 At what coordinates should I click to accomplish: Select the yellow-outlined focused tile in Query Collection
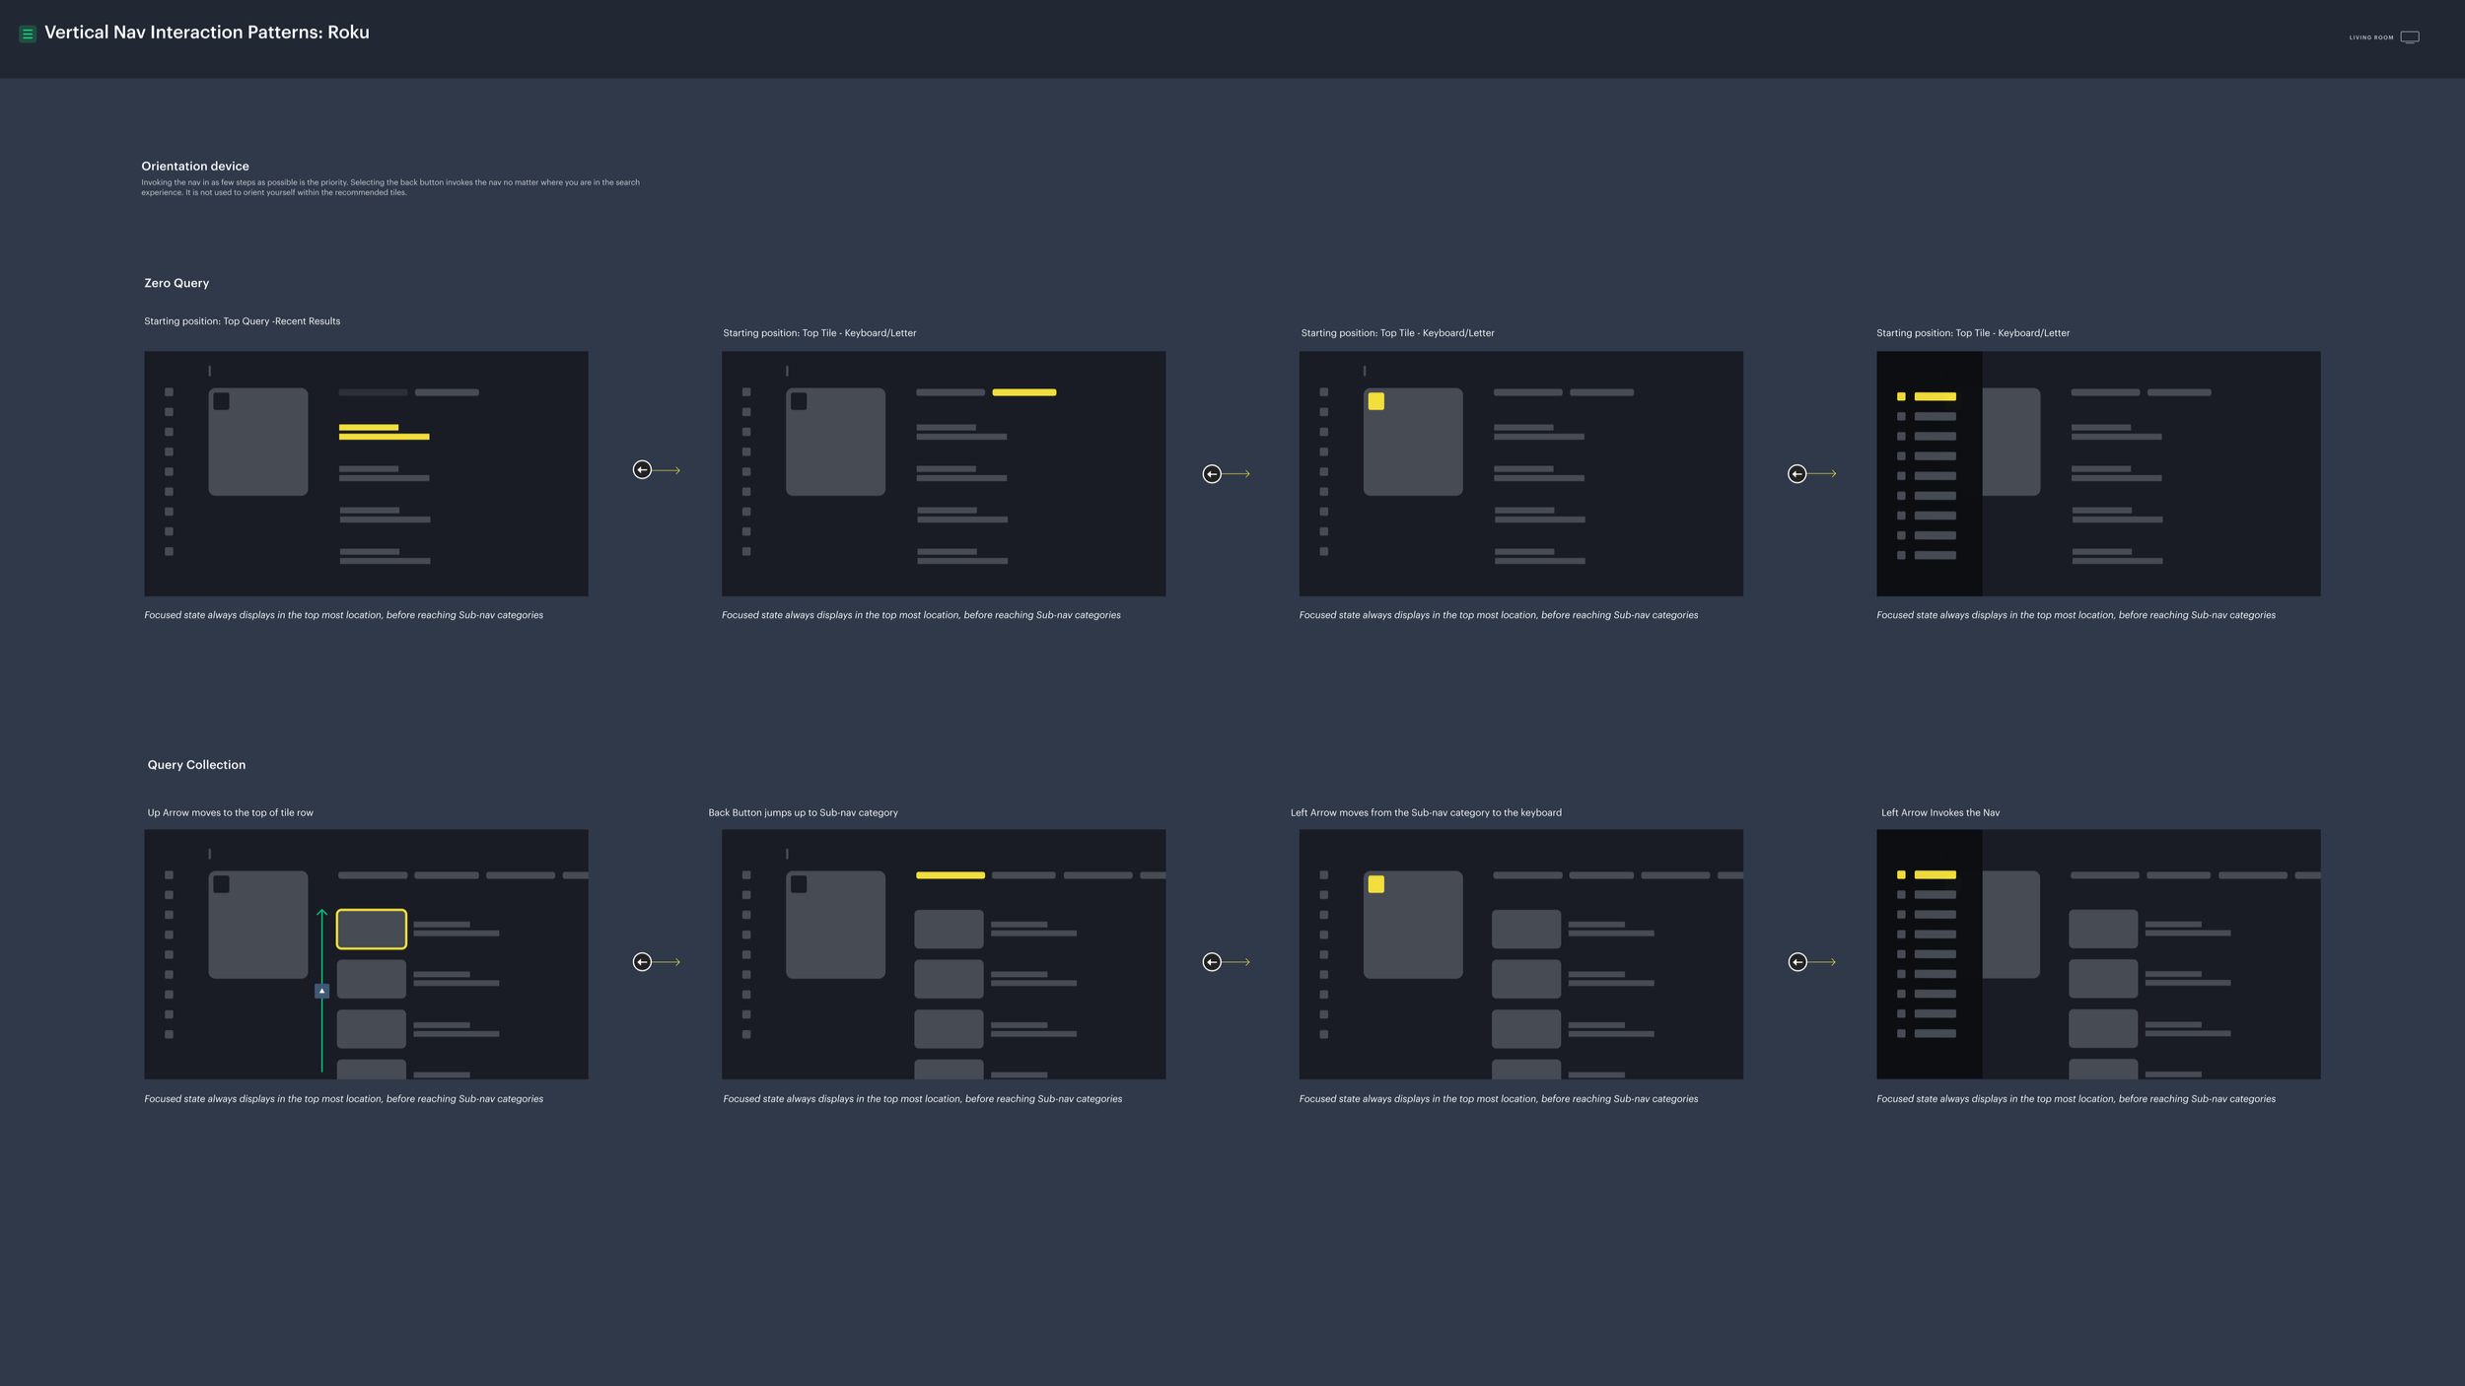pos(372,929)
